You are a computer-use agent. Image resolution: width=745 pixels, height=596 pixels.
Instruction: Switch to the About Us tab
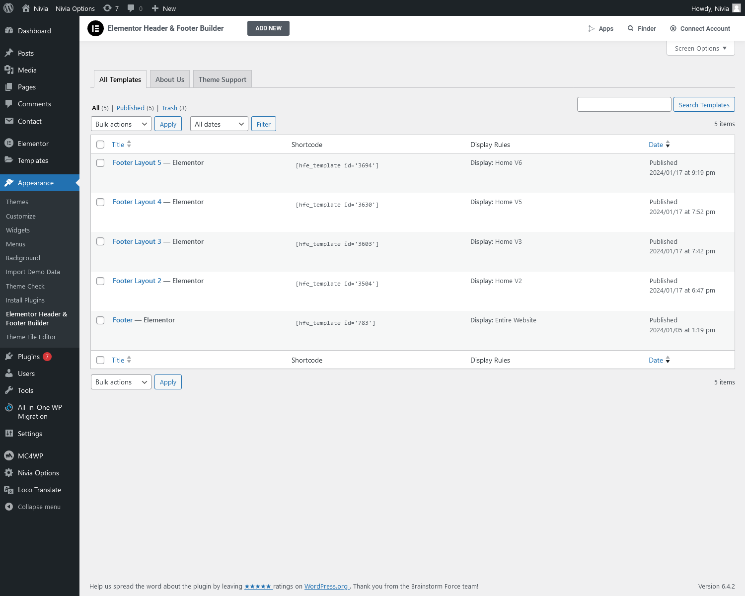point(169,79)
